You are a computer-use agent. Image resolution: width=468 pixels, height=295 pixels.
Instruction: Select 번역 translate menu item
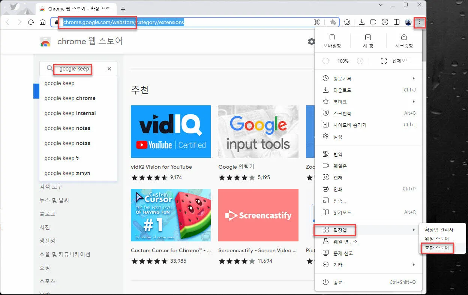pos(369,154)
